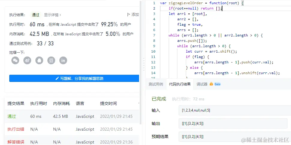The width and height of the screenshot is (291, 145).
Task: Expand 显示详情 details
Action: coord(52,15)
